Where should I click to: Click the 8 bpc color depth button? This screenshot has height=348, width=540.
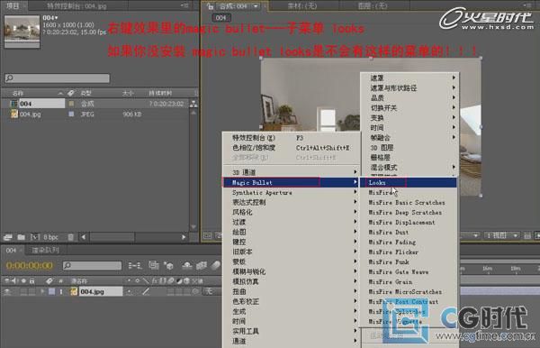point(51,237)
